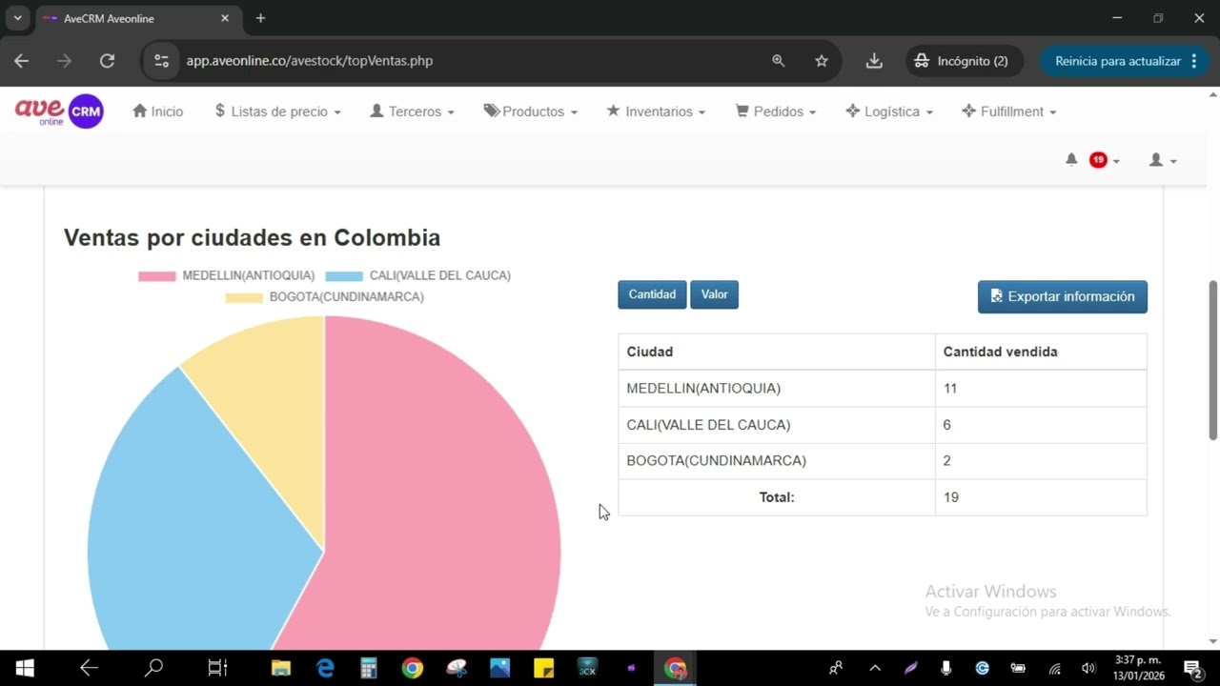Open browser downloads icon

tap(874, 61)
